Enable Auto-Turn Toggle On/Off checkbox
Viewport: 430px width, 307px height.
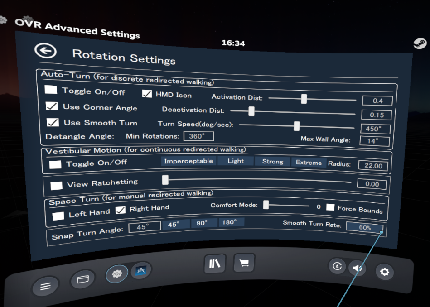[51, 89]
